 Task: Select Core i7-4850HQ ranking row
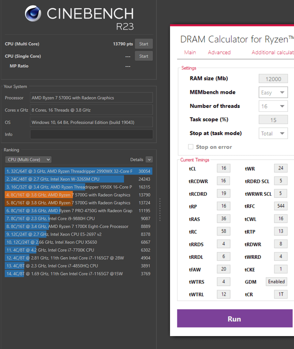[79, 266]
